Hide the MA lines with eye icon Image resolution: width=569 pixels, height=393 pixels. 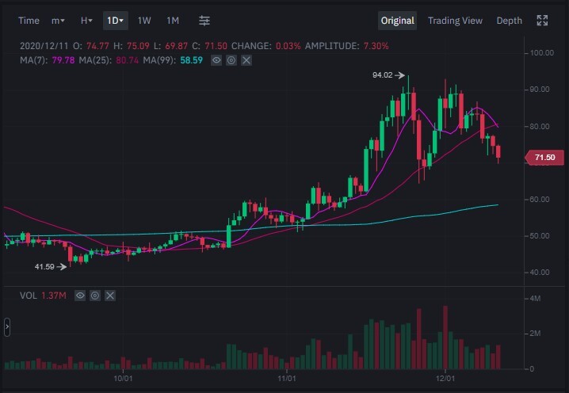click(216, 60)
